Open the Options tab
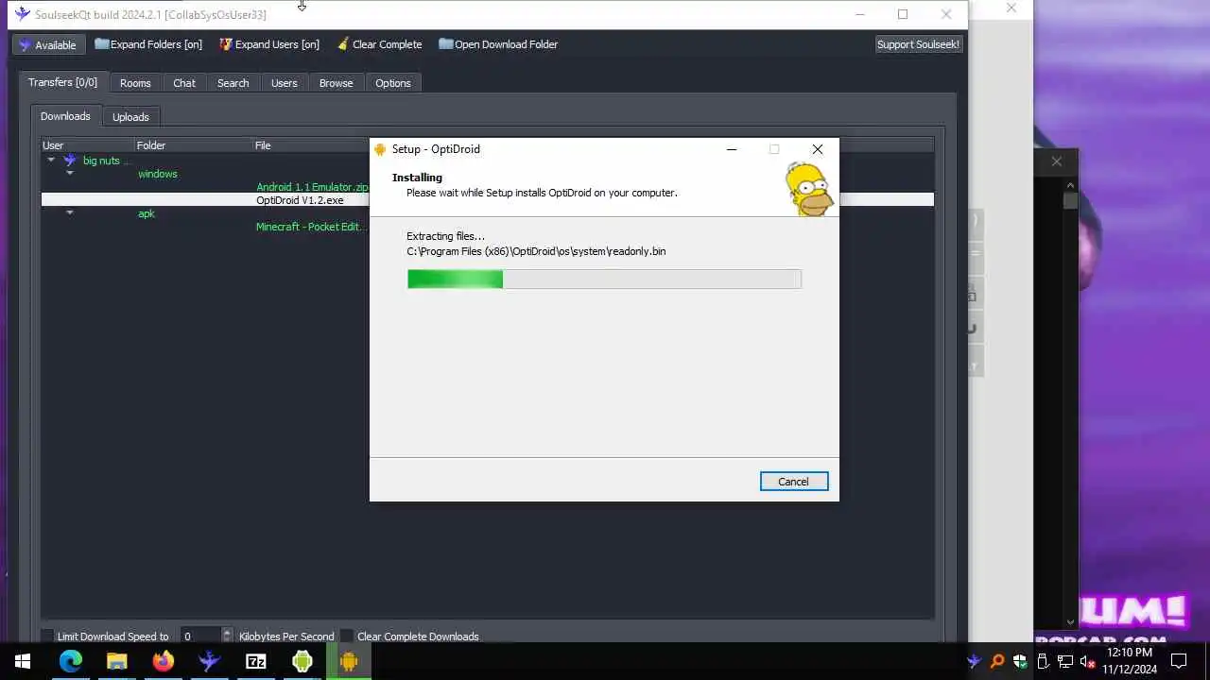 click(392, 83)
